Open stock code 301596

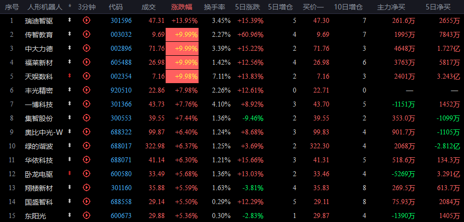click(x=121, y=21)
